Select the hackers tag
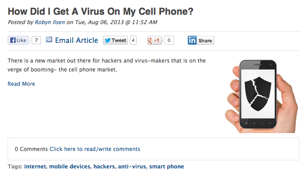Viewport: 308px width, 176px height. pyautogui.click(x=104, y=166)
